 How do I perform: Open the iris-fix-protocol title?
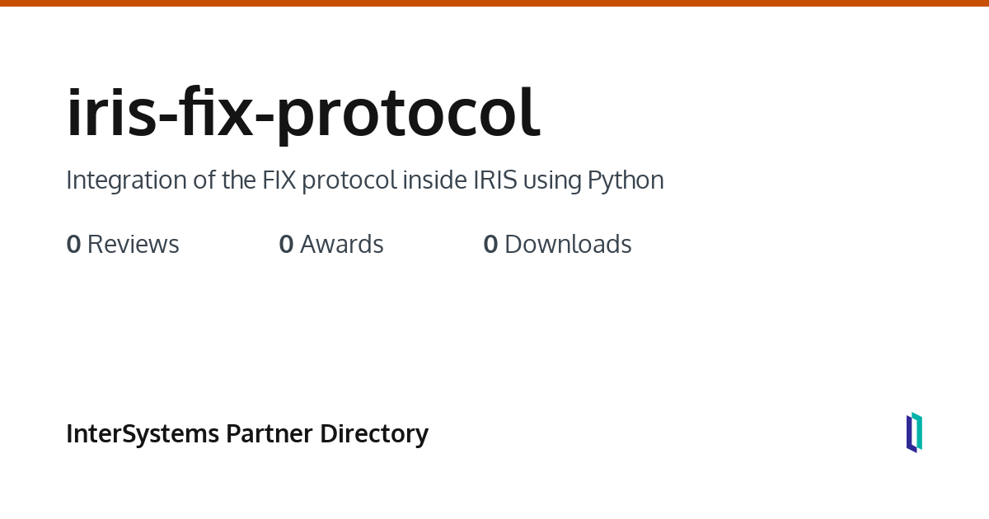pyautogui.click(x=302, y=113)
